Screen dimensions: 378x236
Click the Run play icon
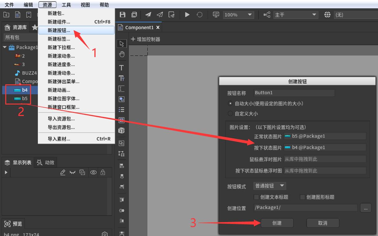187,15
